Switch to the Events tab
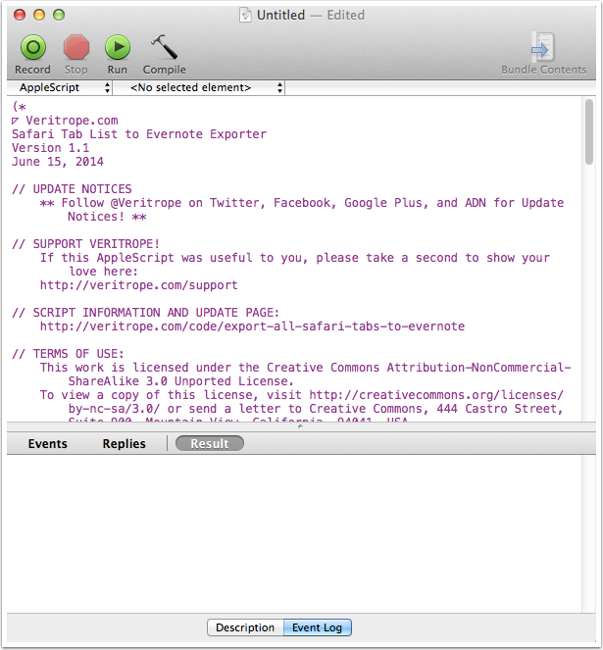 [x=48, y=443]
